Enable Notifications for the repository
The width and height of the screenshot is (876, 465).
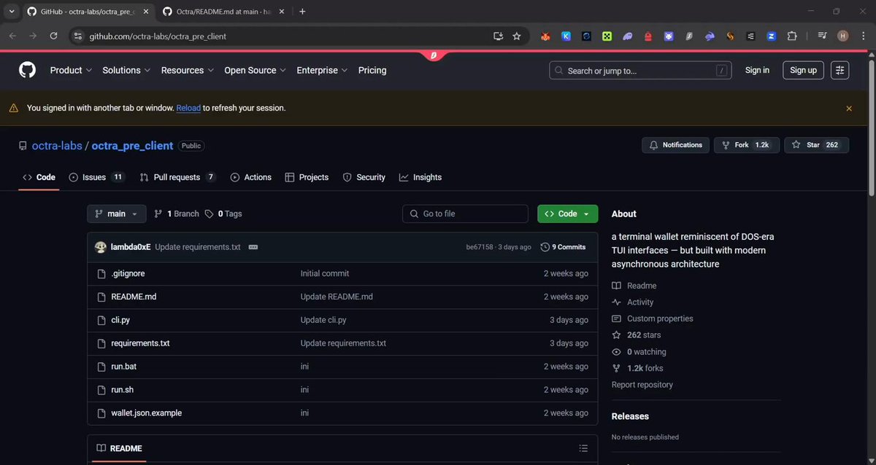tap(675, 145)
